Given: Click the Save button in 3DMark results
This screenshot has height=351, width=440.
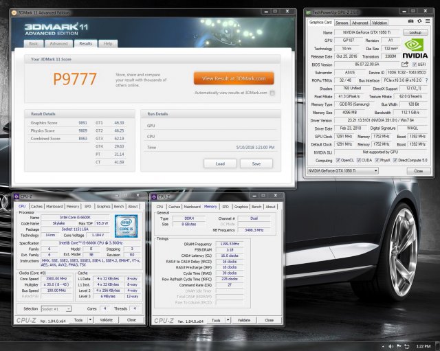Looking at the screenshot, I should (256, 163).
